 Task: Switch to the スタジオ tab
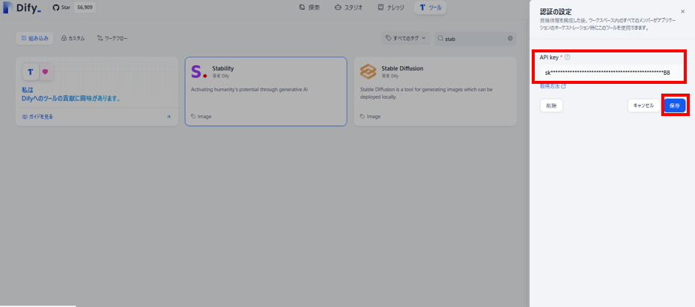(x=348, y=7)
